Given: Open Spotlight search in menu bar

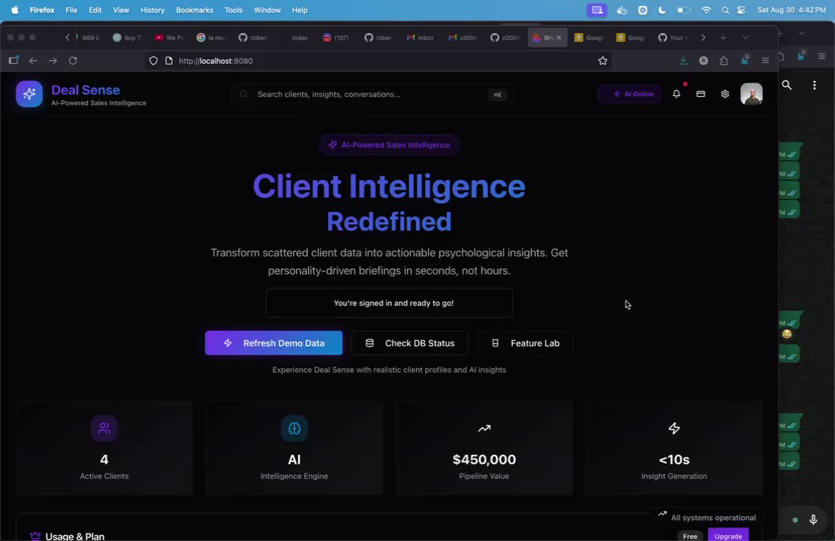Looking at the screenshot, I should 724,10.
